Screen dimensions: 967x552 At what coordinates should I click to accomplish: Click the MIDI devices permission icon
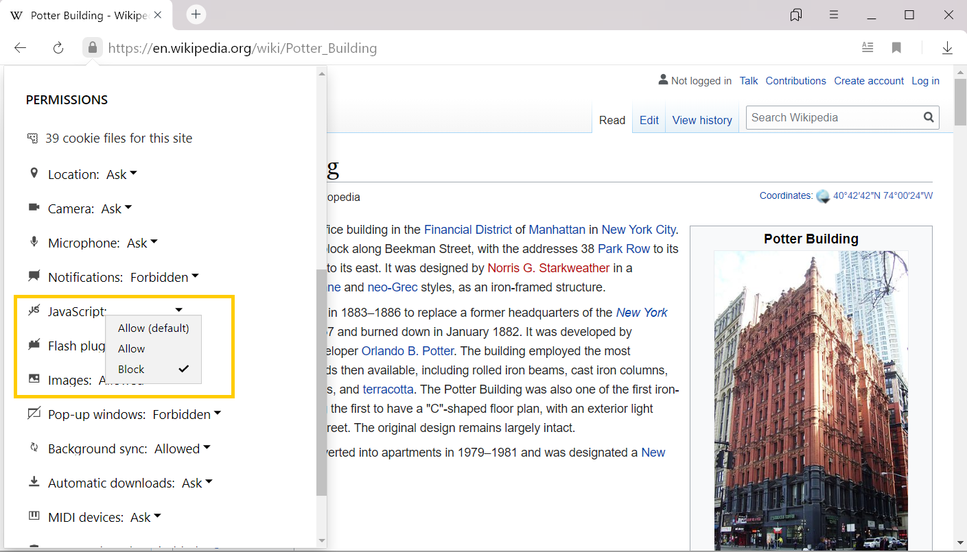(34, 516)
